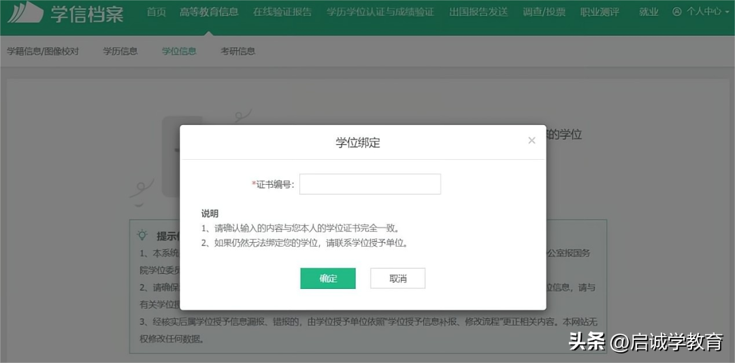Select 出国报告发送 in the navigation bar

coord(478,12)
